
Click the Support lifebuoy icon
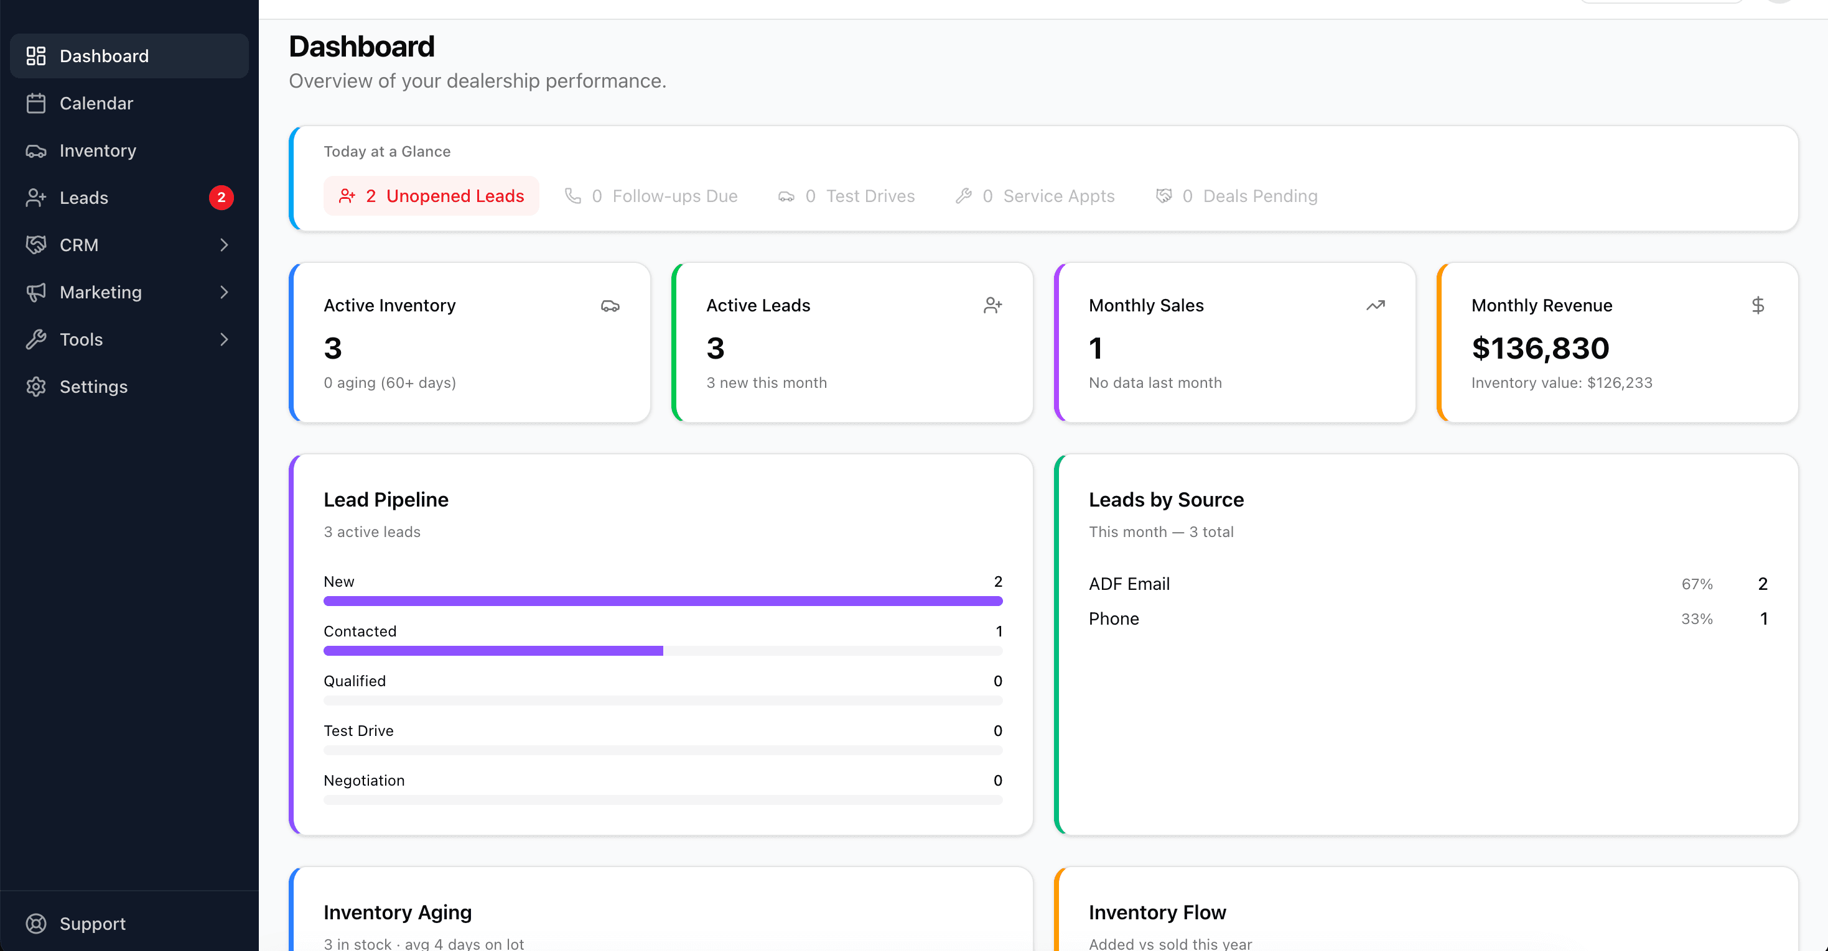pos(36,924)
